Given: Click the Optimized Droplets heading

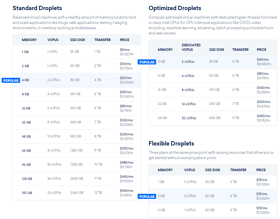Looking at the screenshot, I should click(x=175, y=8).
